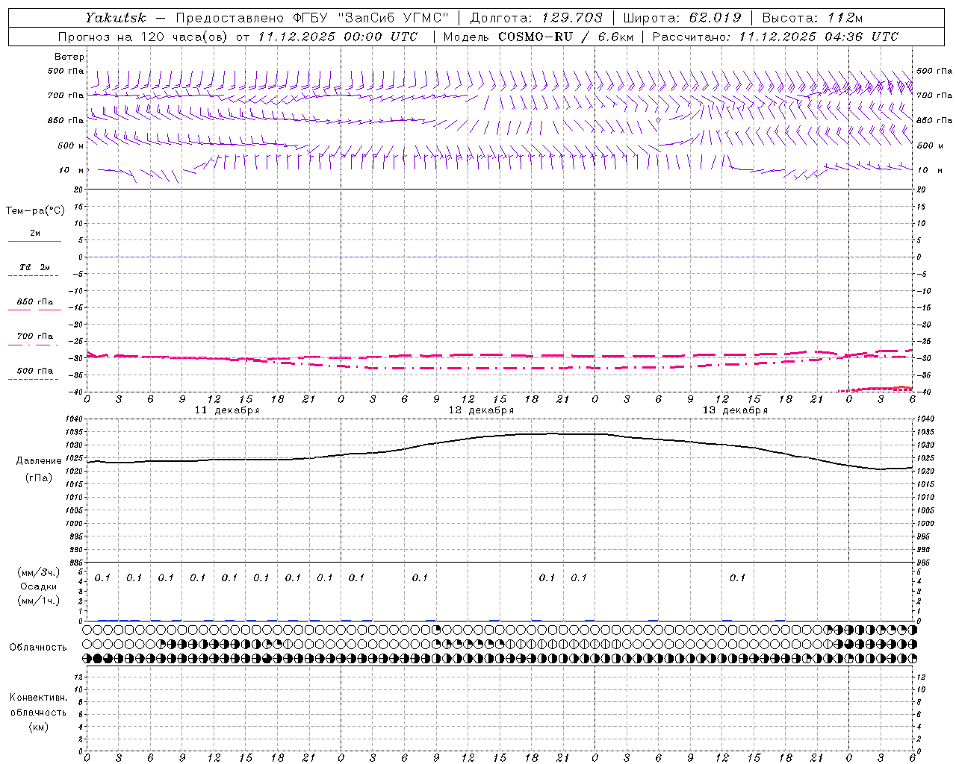Image resolution: width=956 pixels, height=764 pixels.
Task: Click the 12 декабря date label
Action: pos(481,410)
